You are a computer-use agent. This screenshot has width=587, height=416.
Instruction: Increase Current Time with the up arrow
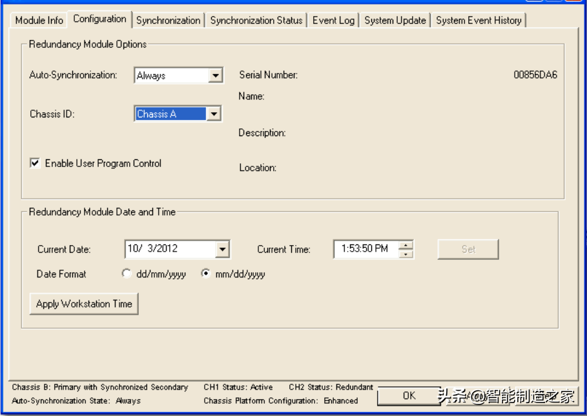406,244
